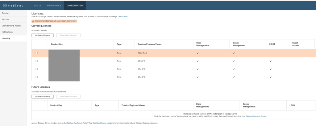Image resolution: width=316 pixels, height=126 pixels.
Task: Go to Topology in the sidebar
Action: [x=6, y=13]
